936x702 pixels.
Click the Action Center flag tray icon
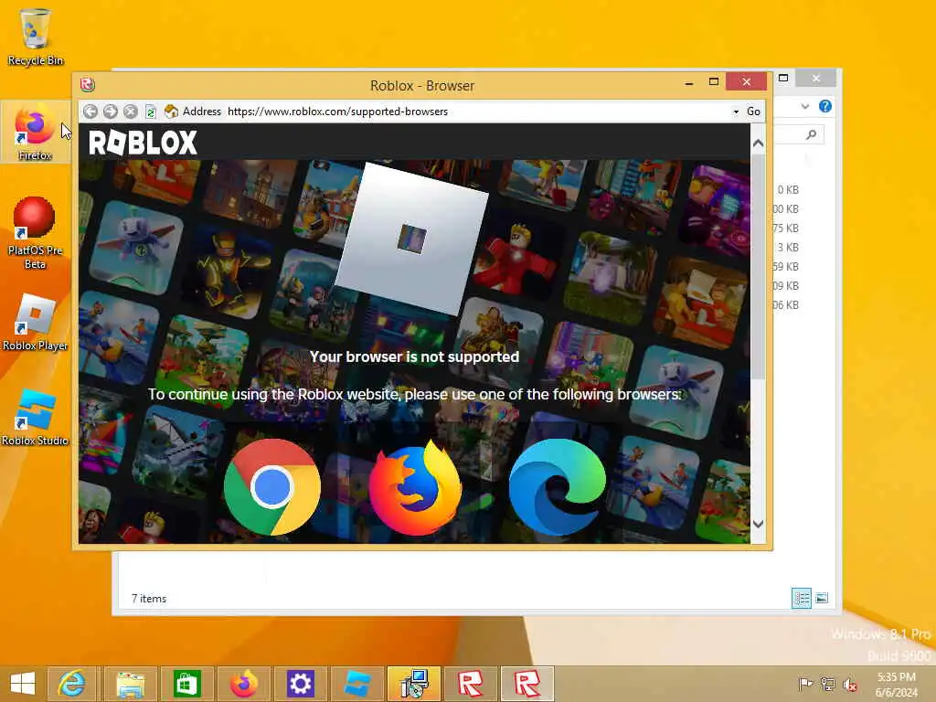coord(806,684)
